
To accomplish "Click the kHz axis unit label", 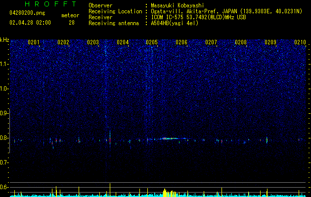I will pos(4,40).
